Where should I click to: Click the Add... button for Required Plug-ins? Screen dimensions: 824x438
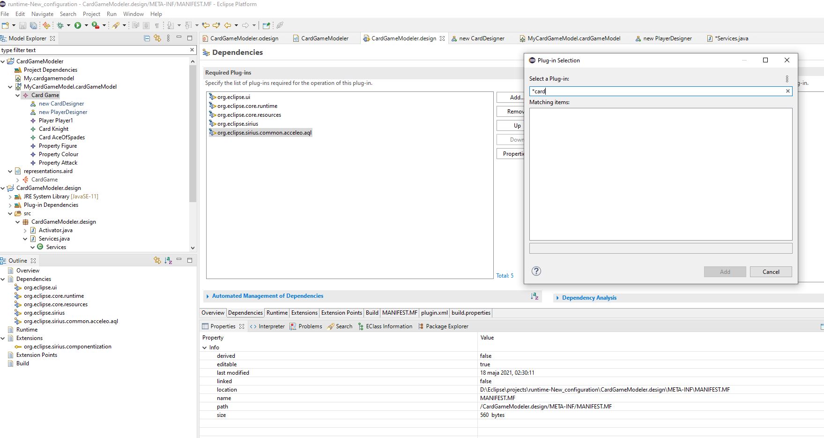(511, 98)
